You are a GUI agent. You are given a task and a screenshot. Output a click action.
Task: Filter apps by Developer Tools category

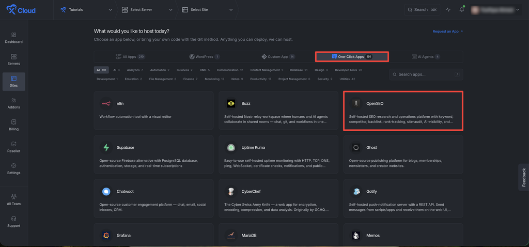coord(348,70)
